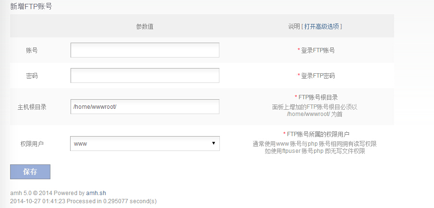
Task: Select the 主机根目录 row label
Action: pyautogui.click(x=32, y=107)
